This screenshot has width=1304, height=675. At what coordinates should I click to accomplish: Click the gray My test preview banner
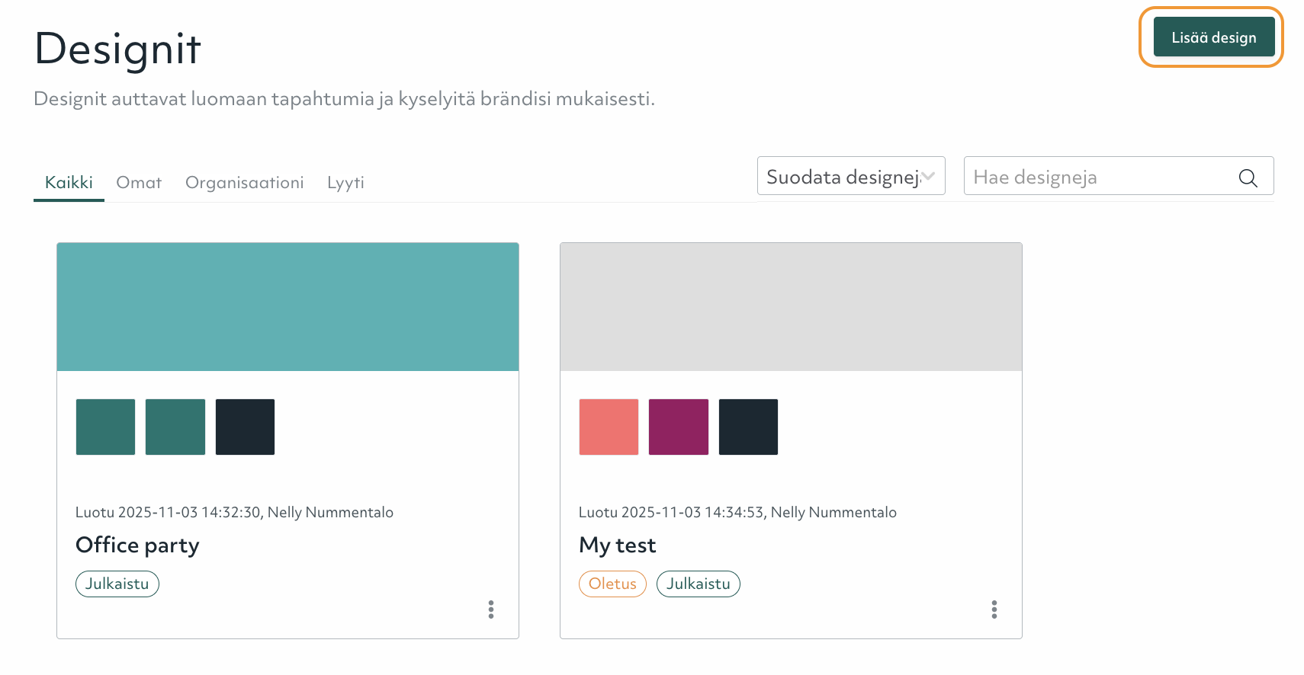click(791, 307)
